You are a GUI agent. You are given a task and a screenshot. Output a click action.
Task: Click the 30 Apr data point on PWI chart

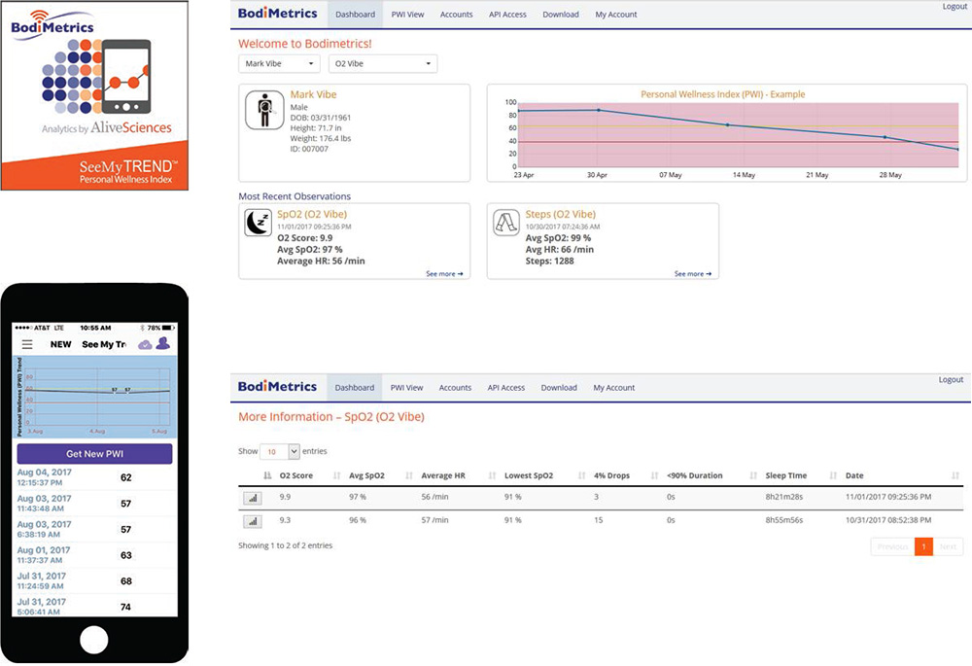598,111
